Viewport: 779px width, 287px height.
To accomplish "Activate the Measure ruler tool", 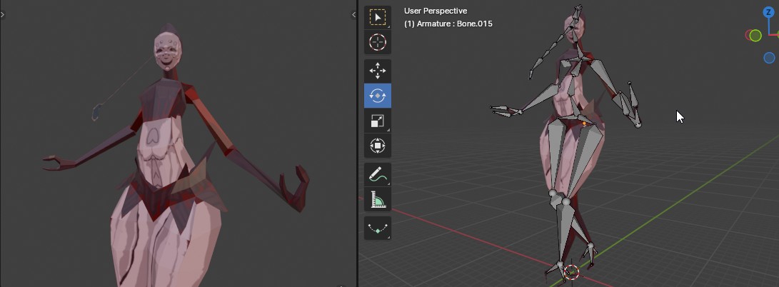I will point(377,200).
